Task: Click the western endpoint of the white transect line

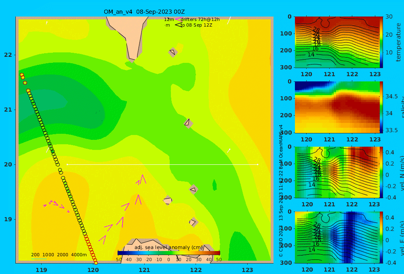Action: tap(67, 164)
